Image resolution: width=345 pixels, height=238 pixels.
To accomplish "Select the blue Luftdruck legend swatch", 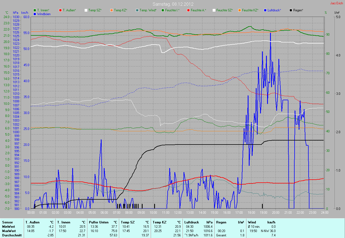I will tap(265, 10).
